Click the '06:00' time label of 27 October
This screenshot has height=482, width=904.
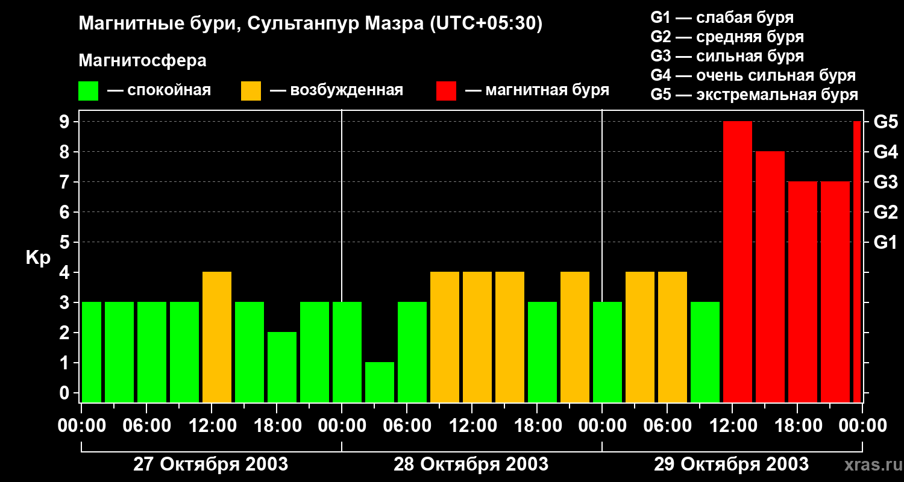coord(146,425)
